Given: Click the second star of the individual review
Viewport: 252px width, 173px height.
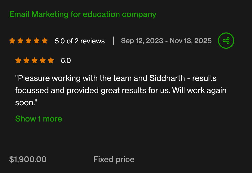Looking at the screenshot, I should (26, 60).
